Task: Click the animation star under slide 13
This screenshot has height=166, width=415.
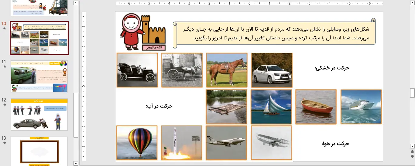Action: pos(4,143)
